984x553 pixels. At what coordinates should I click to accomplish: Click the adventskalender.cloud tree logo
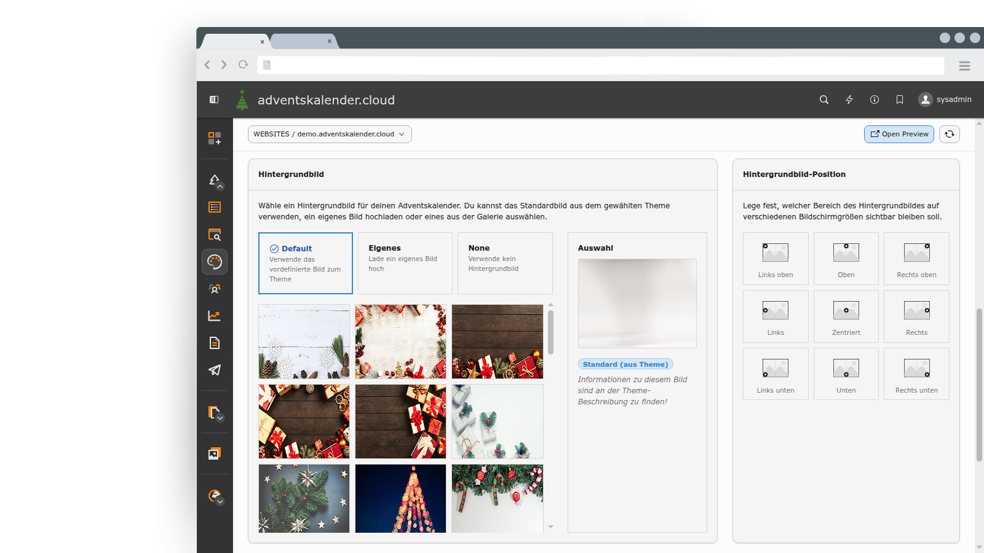[242, 100]
